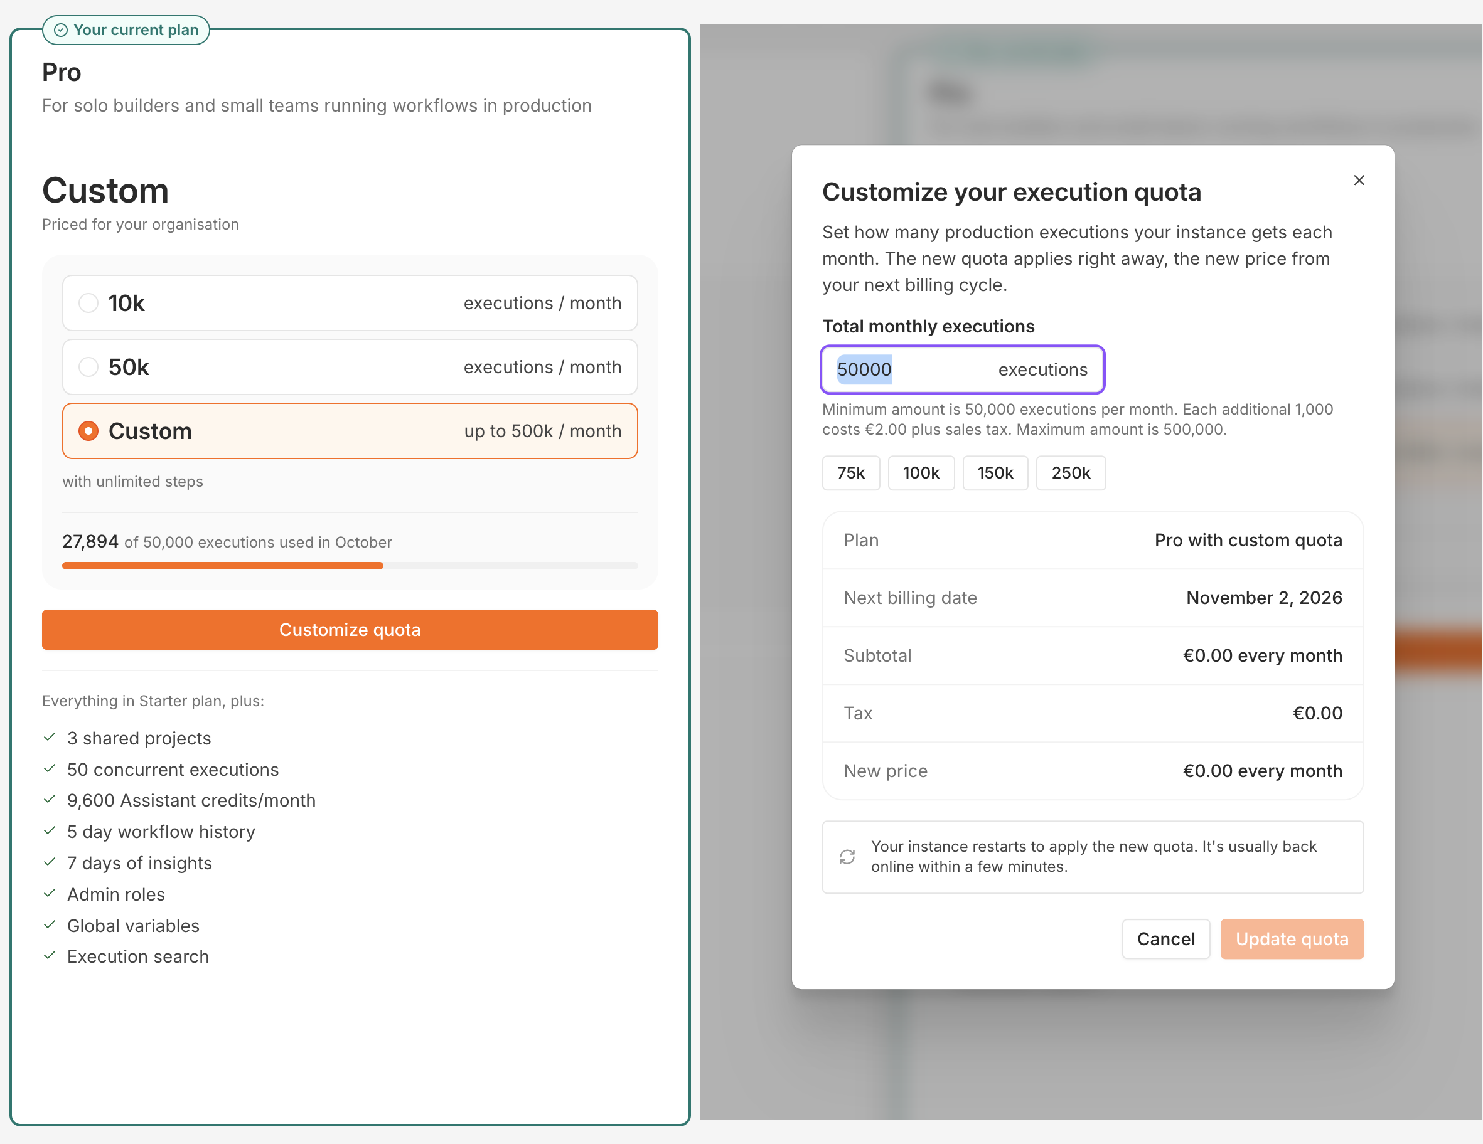Viewport: 1483px width, 1144px height.
Task: Select the Custom up to 500k radio option
Action: 350,431
